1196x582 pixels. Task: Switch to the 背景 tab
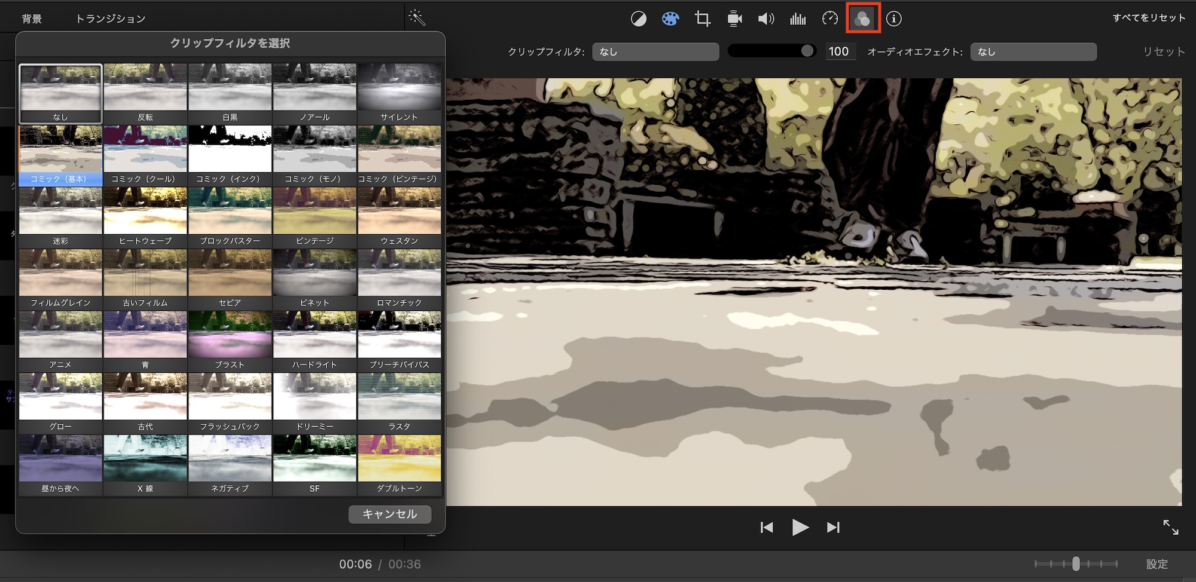tap(32, 19)
